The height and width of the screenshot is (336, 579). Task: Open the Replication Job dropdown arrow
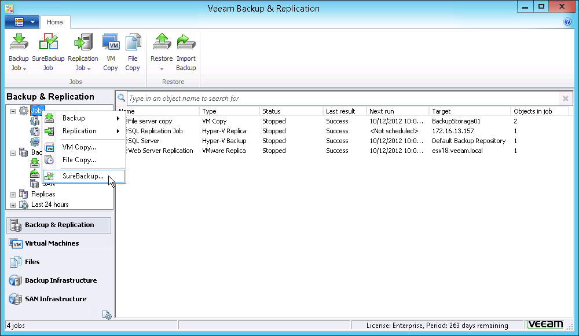89,69
